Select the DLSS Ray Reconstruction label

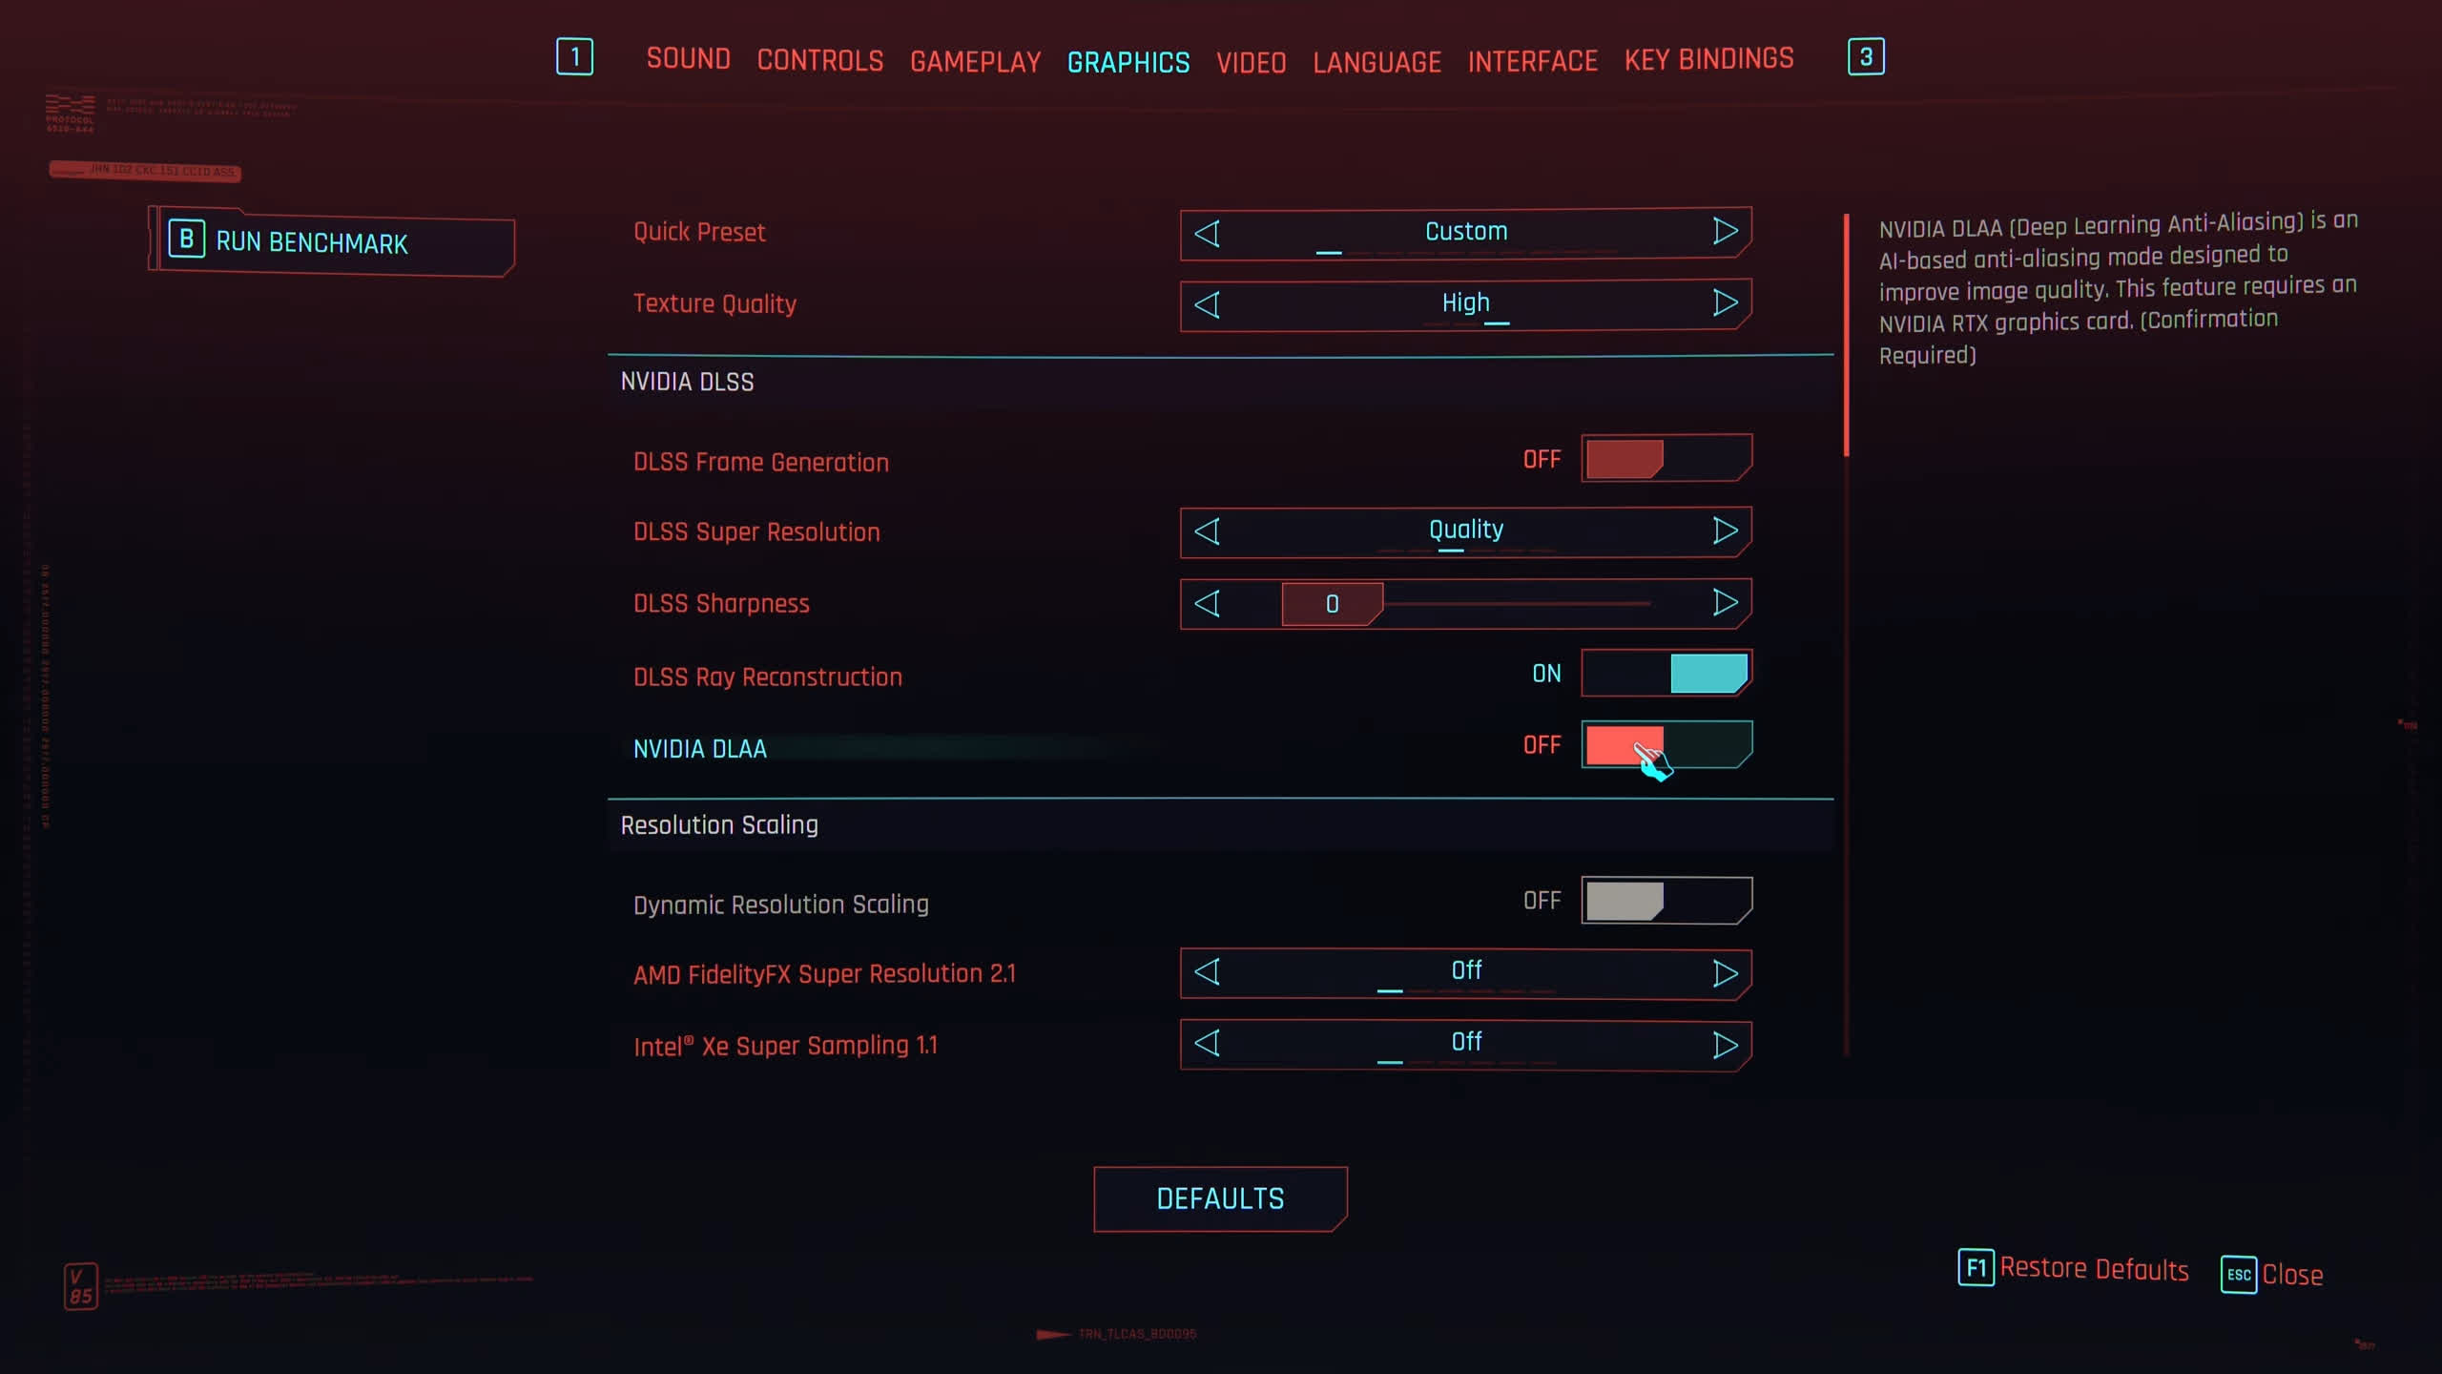point(768,677)
